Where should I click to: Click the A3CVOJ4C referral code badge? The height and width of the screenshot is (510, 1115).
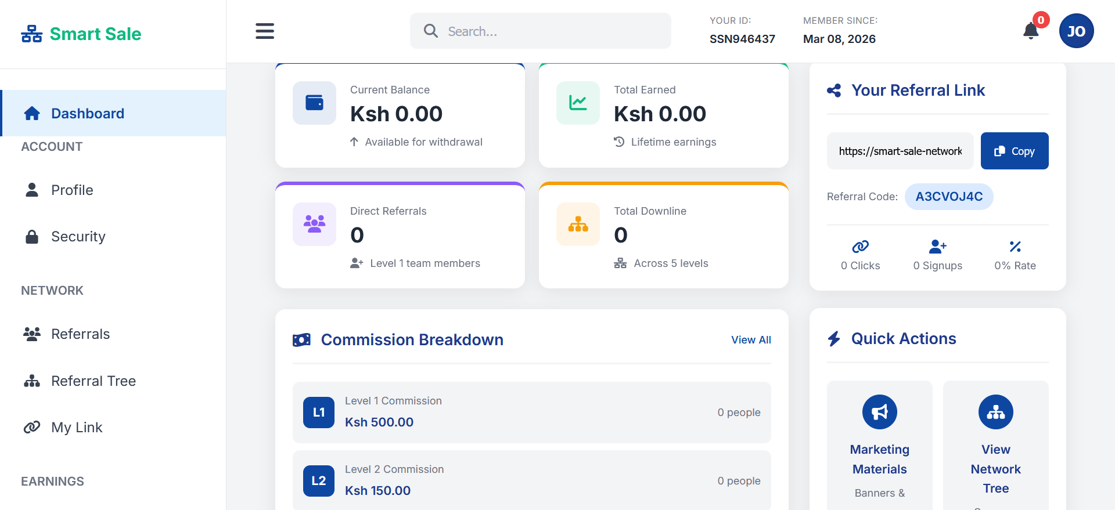[x=948, y=197]
